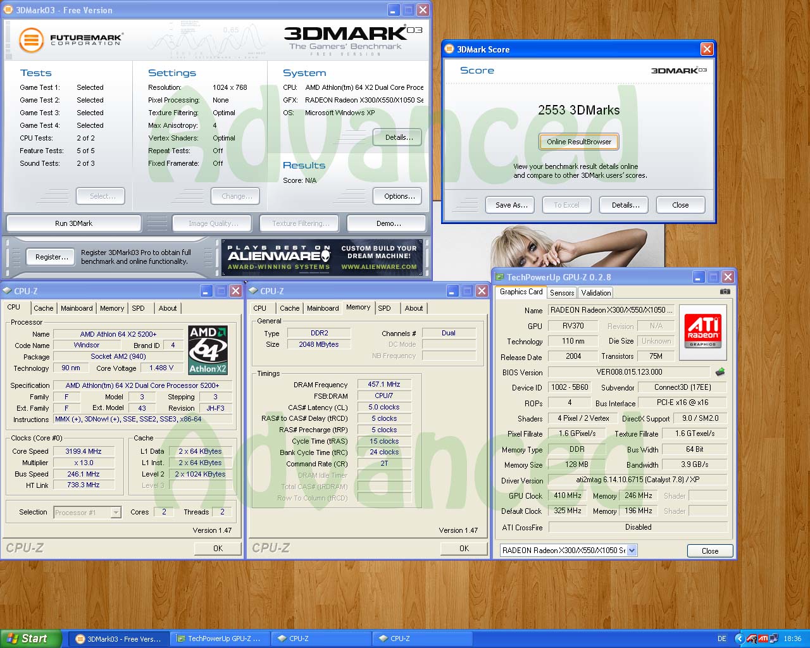This screenshot has width=810, height=648.
Task: Click the right CPU-Z window title icon
Action: coord(253,290)
